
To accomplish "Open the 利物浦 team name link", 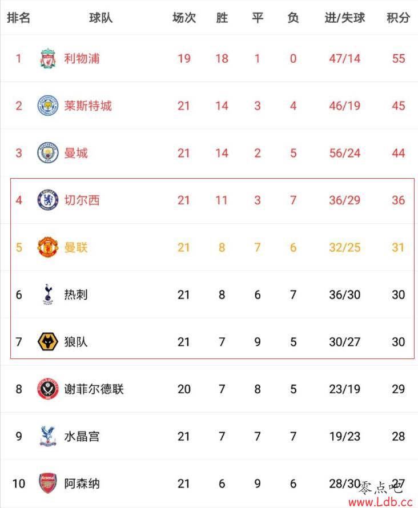I will pyautogui.click(x=82, y=59).
